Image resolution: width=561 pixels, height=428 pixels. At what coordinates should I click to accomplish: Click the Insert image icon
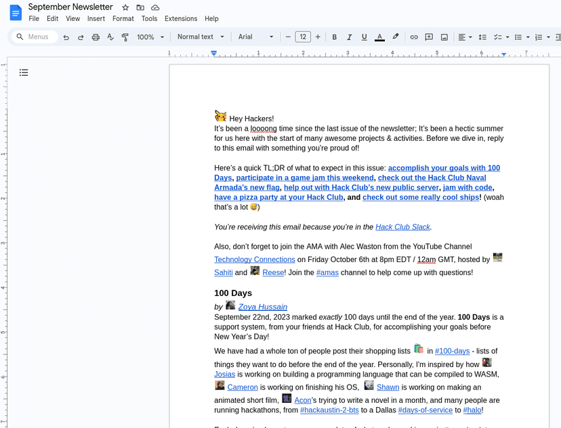point(444,37)
